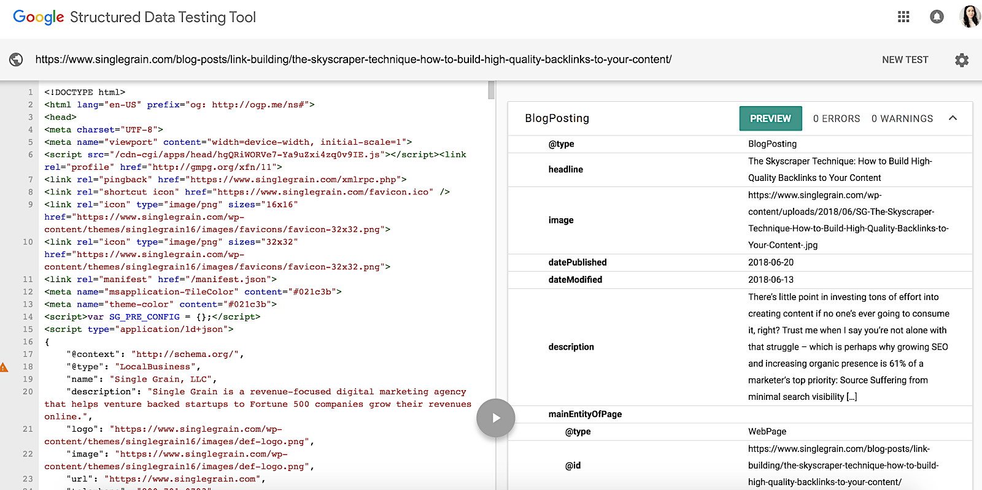Click the PREVIEW button

tap(771, 118)
